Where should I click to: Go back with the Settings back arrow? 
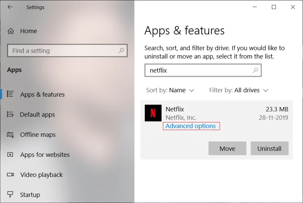click(10, 7)
